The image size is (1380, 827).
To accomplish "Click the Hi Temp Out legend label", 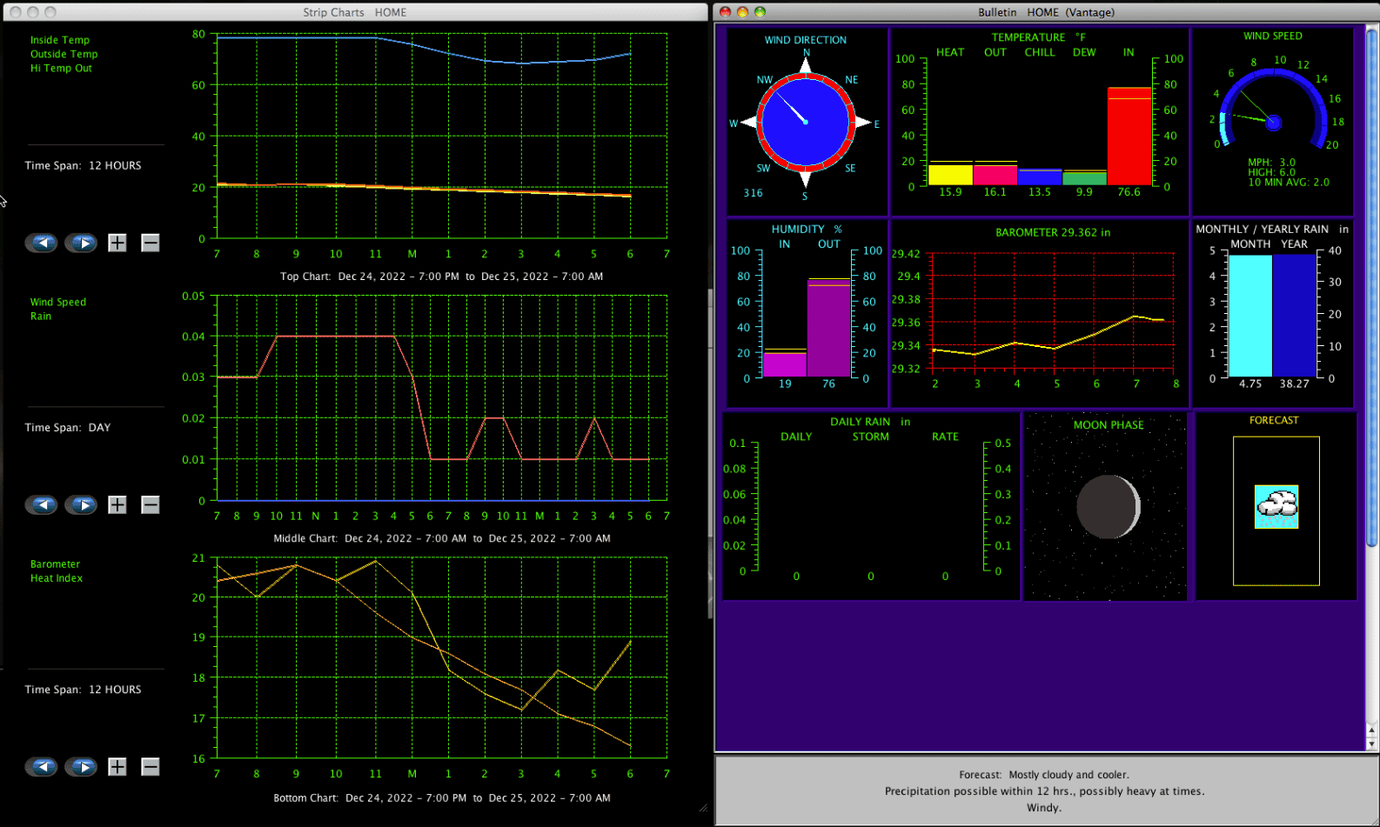I will point(61,68).
